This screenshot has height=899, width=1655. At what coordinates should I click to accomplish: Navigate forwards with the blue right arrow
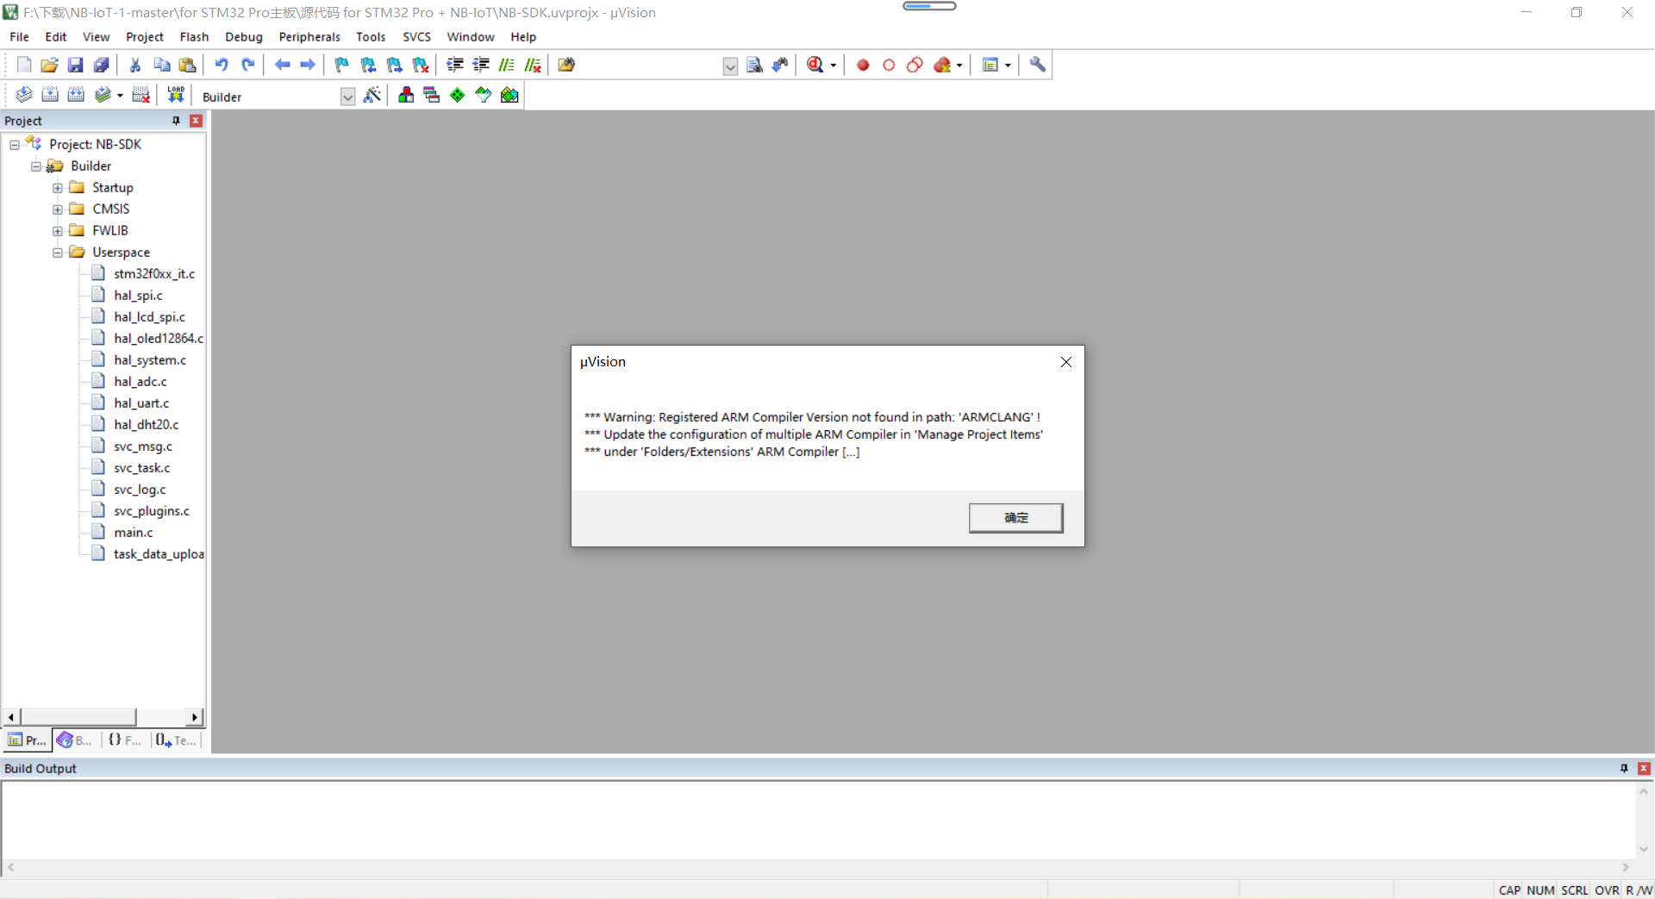click(308, 65)
